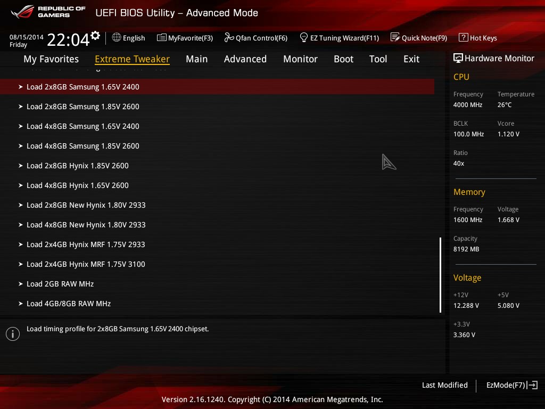Click the Qfan Control fan icon
545x409 pixels.
(x=229, y=37)
